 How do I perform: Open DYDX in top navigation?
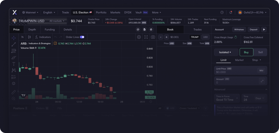[128, 12]
